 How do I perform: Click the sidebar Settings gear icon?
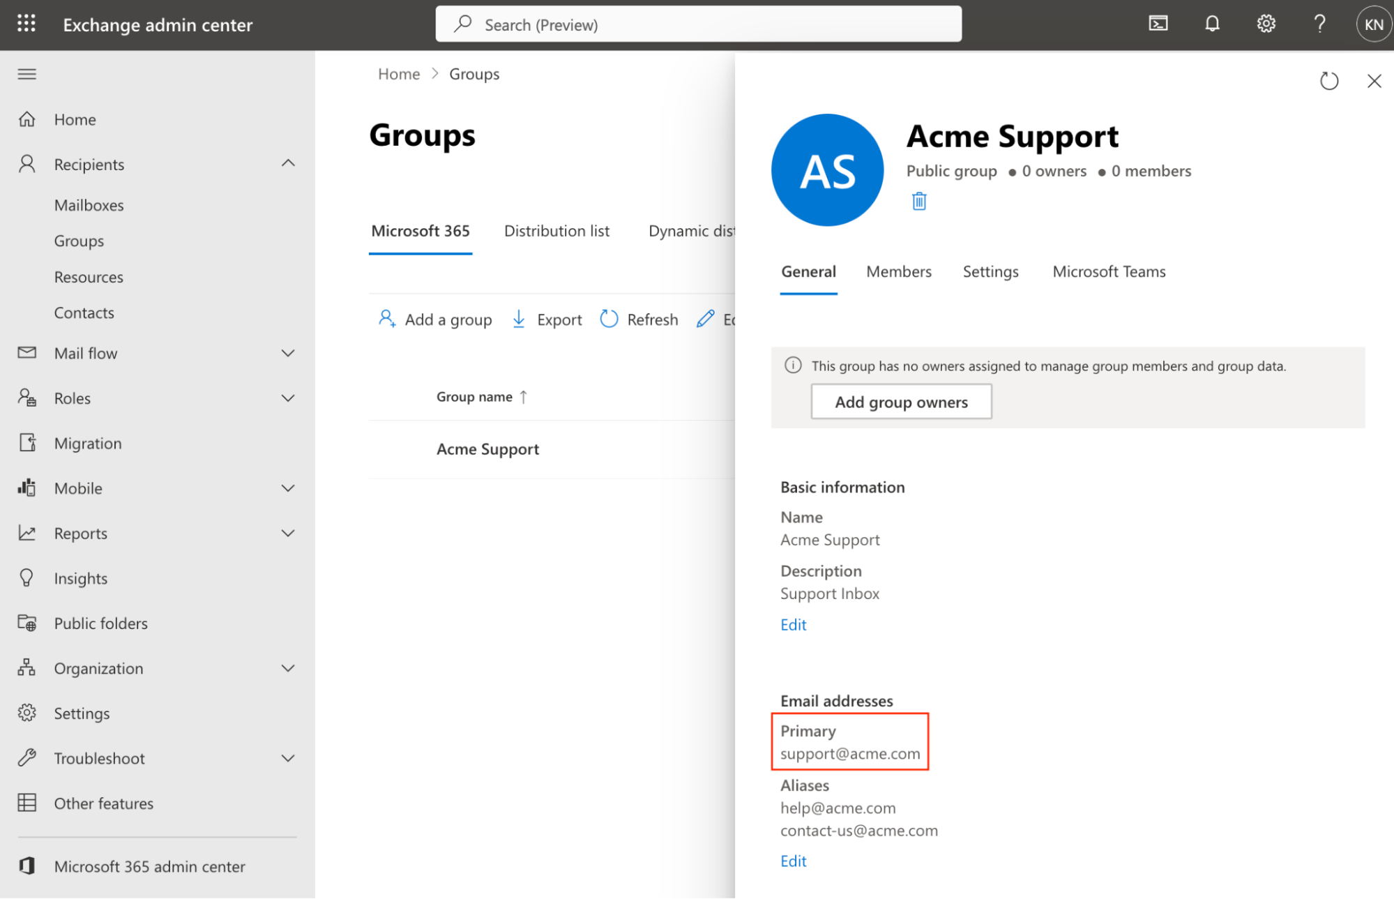click(x=27, y=713)
